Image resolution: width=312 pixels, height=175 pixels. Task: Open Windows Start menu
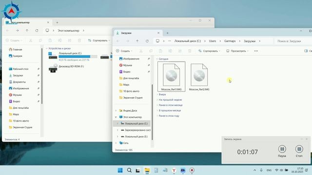point(120,170)
